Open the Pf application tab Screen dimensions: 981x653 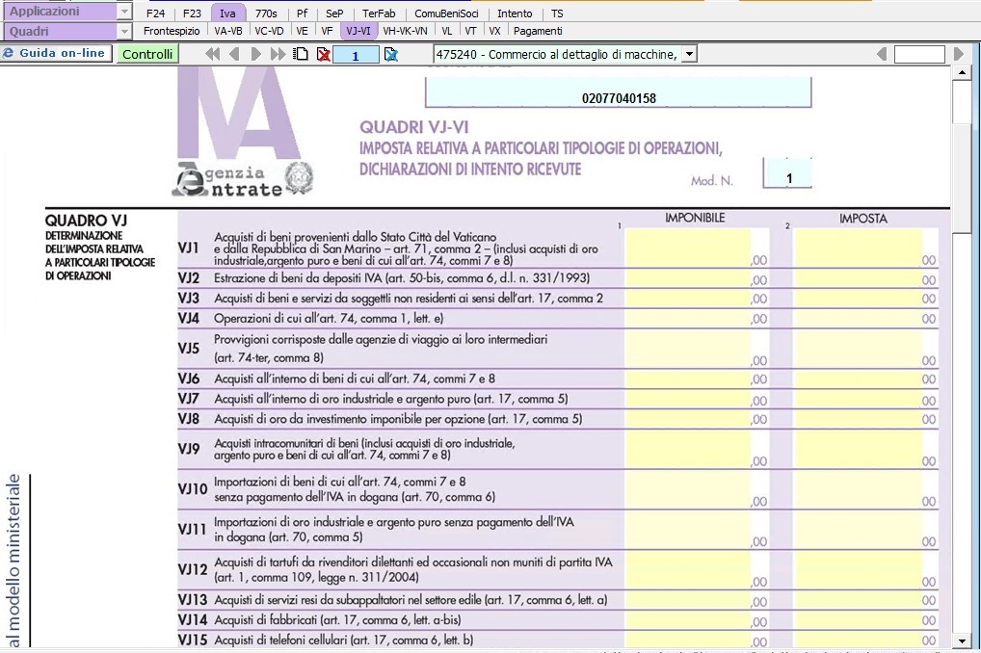(x=303, y=13)
